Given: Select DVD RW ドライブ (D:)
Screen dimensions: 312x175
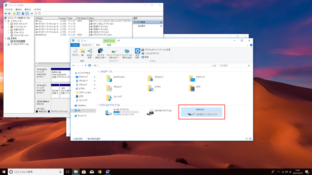Looking at the screenshot, I should 159,112.
